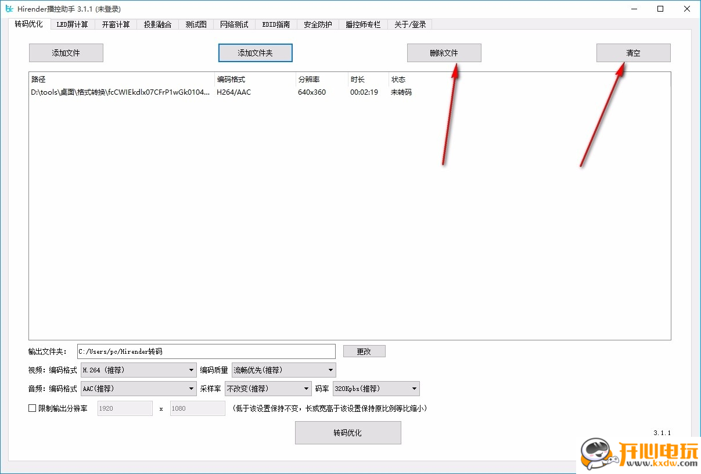Click the 分辨率 column header
Screen dimensions: 701x474
click(x=322, y=79)
